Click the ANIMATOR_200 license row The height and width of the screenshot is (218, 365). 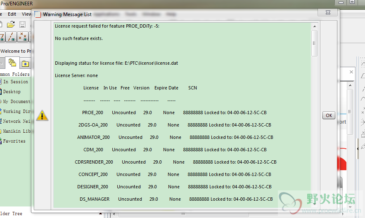175,137
